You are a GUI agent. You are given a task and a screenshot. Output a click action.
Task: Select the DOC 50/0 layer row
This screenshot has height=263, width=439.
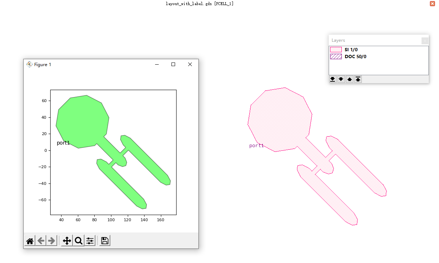[379, 56]
